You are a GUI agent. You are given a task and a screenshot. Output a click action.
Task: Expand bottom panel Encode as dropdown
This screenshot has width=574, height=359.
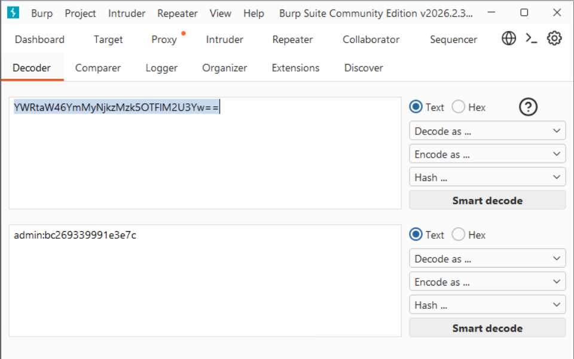point(487,282)
